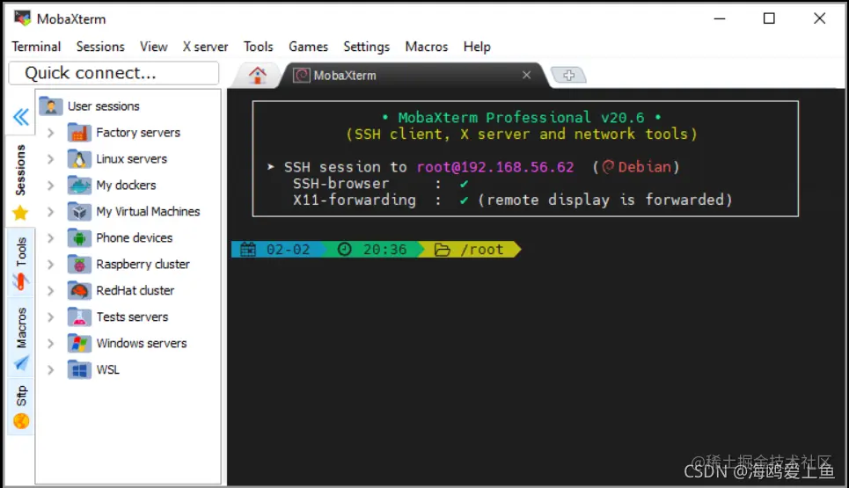Open a new tab with plus button

pyautogui.click(x=568, y=76)
